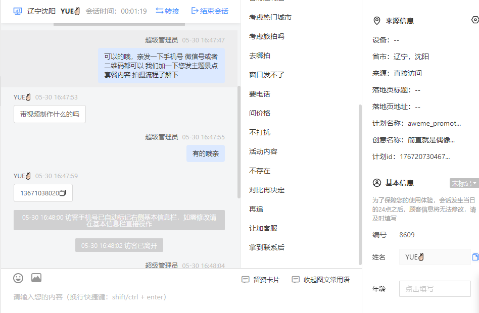Click the 来源 value 直接访问

(x=408, y=73)
